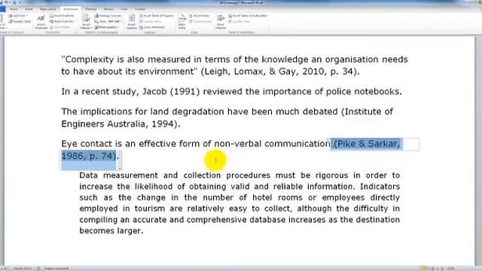Click the Mark Entry button

tap(182, 22)
